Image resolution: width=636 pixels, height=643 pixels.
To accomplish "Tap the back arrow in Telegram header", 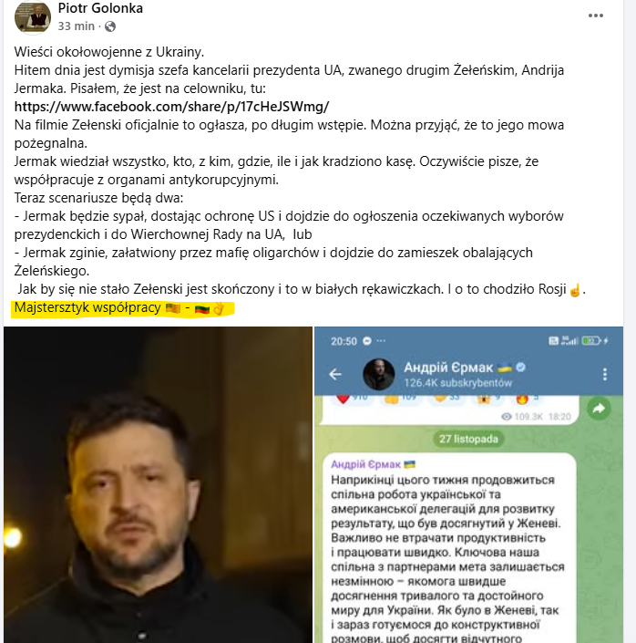I will 335,374.
